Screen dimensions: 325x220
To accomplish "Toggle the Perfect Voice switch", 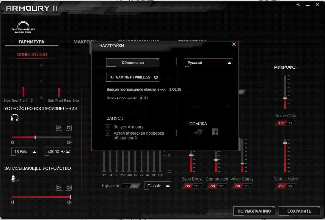I will (286, 186).
